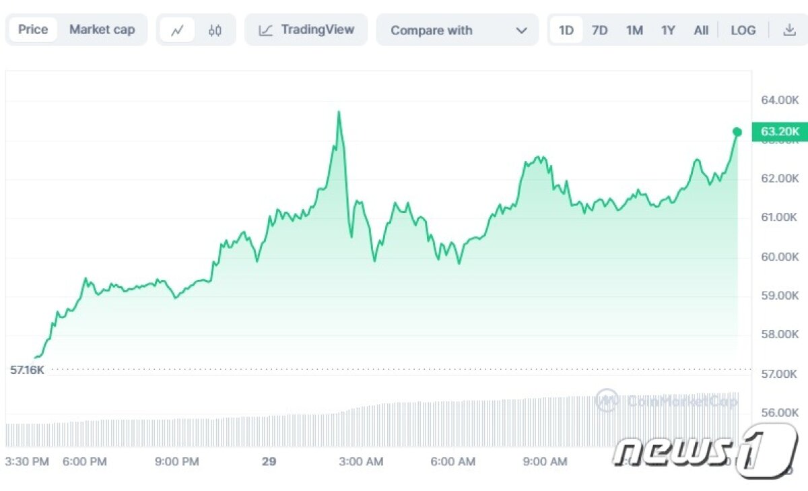Choose the 1M time range

[634, 30]
